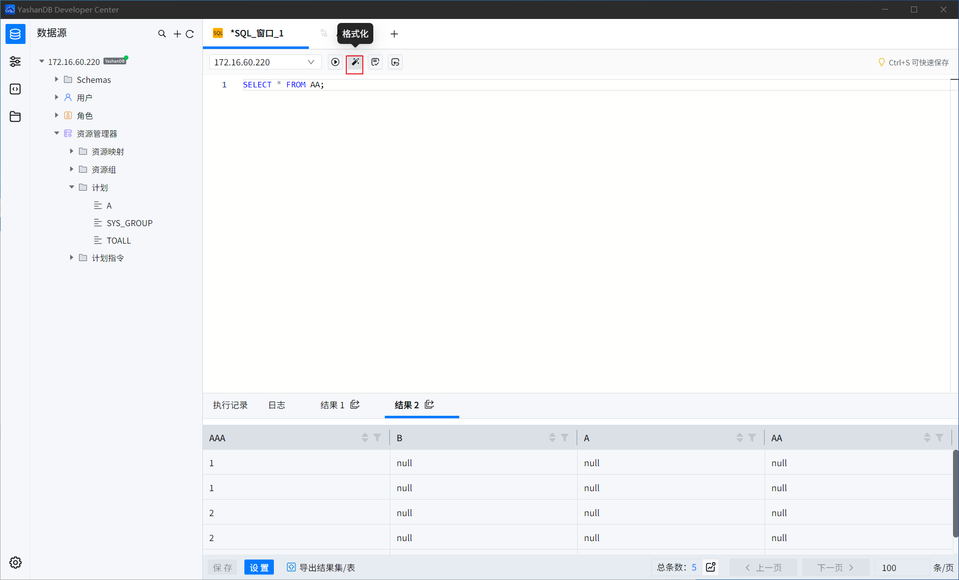This screenshot has height=580, width=959.
Task: Click the data source search icon
Action: (162, 34)
